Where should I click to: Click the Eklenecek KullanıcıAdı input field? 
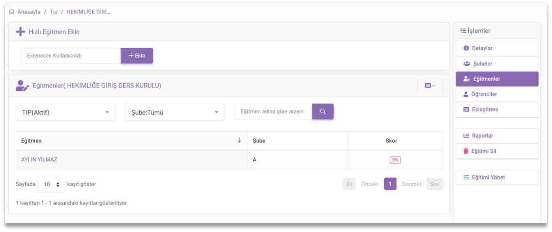tap(71, 56)
